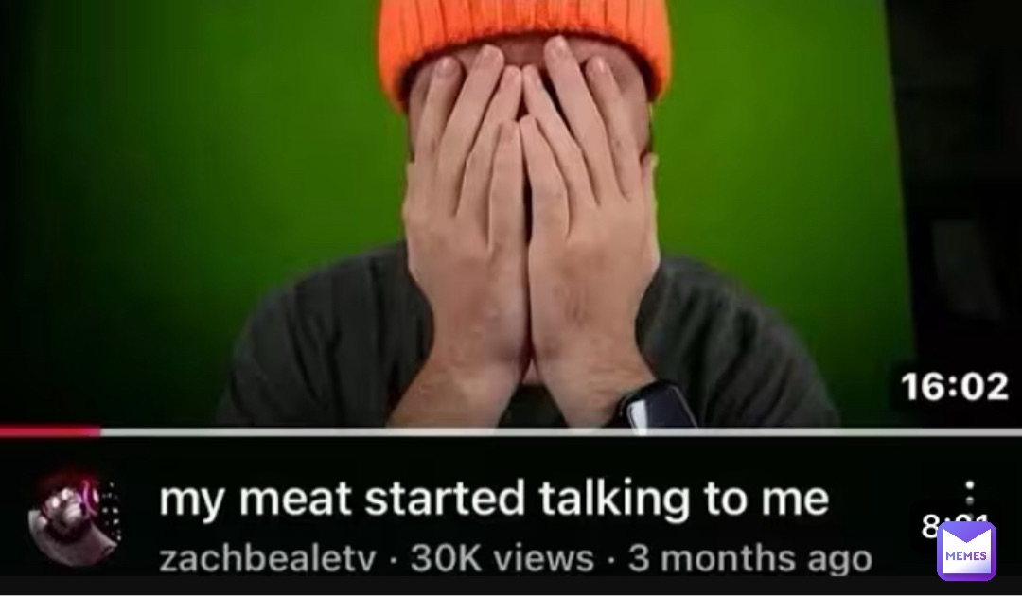Image resolution: width=1022 pixels, height=596 pixels.
Task: Click the purple MEMES envelope watermark icon
Action: (966, 551)
